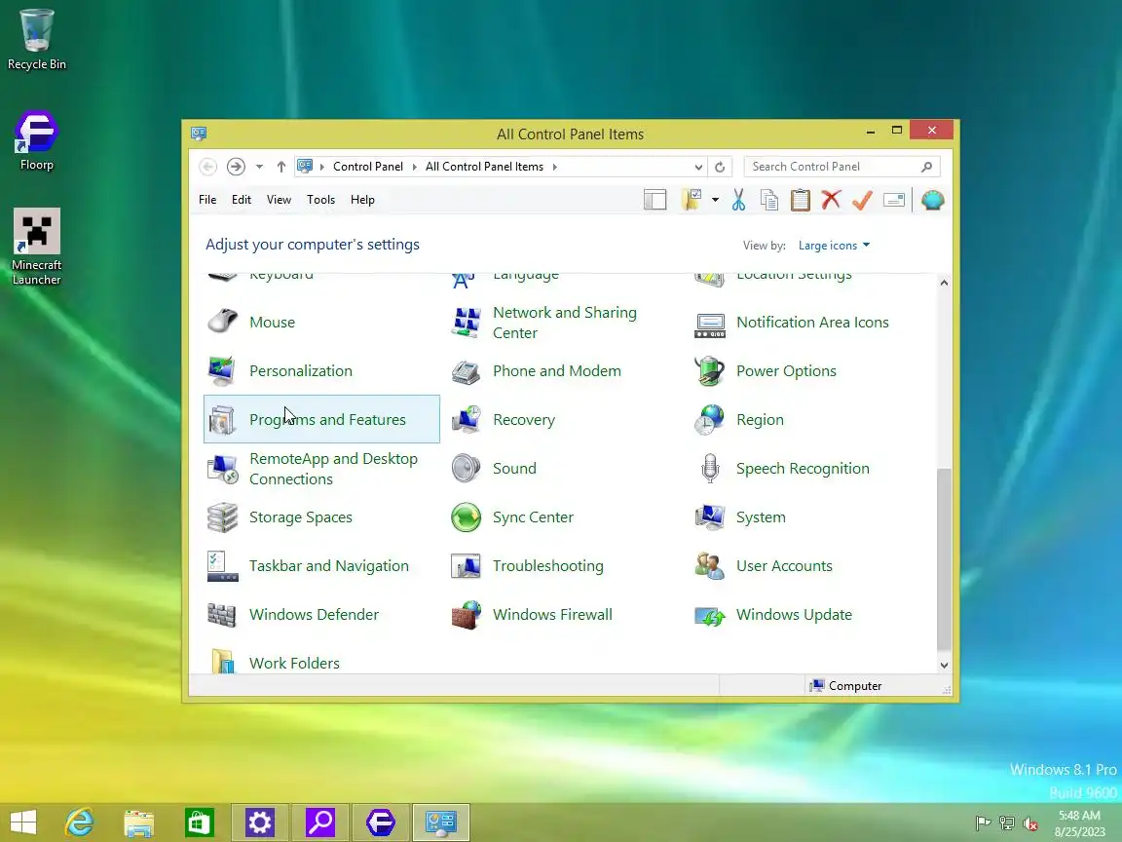Toggle the preview pane layout icon
Image resolution: width=1122 pixels, height=842 pixels.
(x=654, y=200)
